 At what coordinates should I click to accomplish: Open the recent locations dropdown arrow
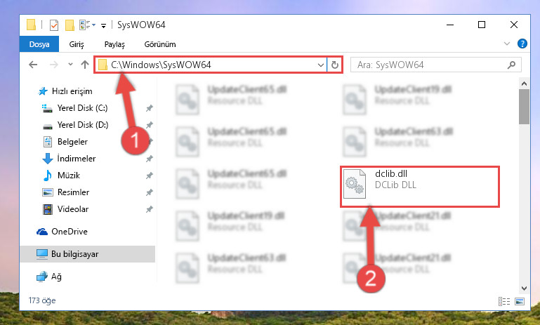click(x=71, y=64)
